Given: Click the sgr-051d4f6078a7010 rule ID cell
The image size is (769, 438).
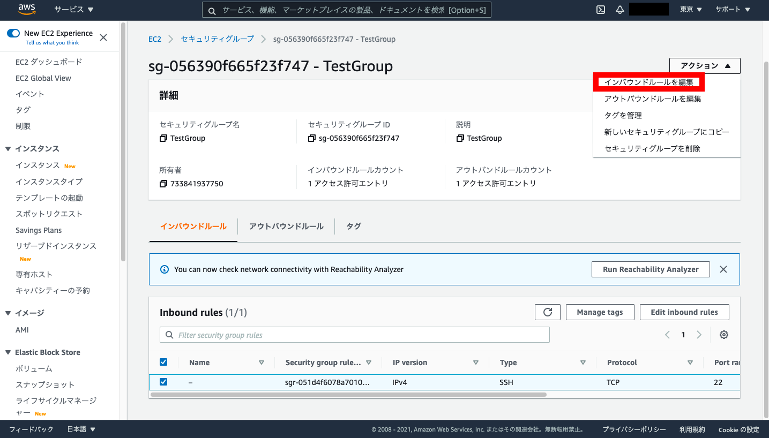Looking at the screenshot, I should click(327, 382).
